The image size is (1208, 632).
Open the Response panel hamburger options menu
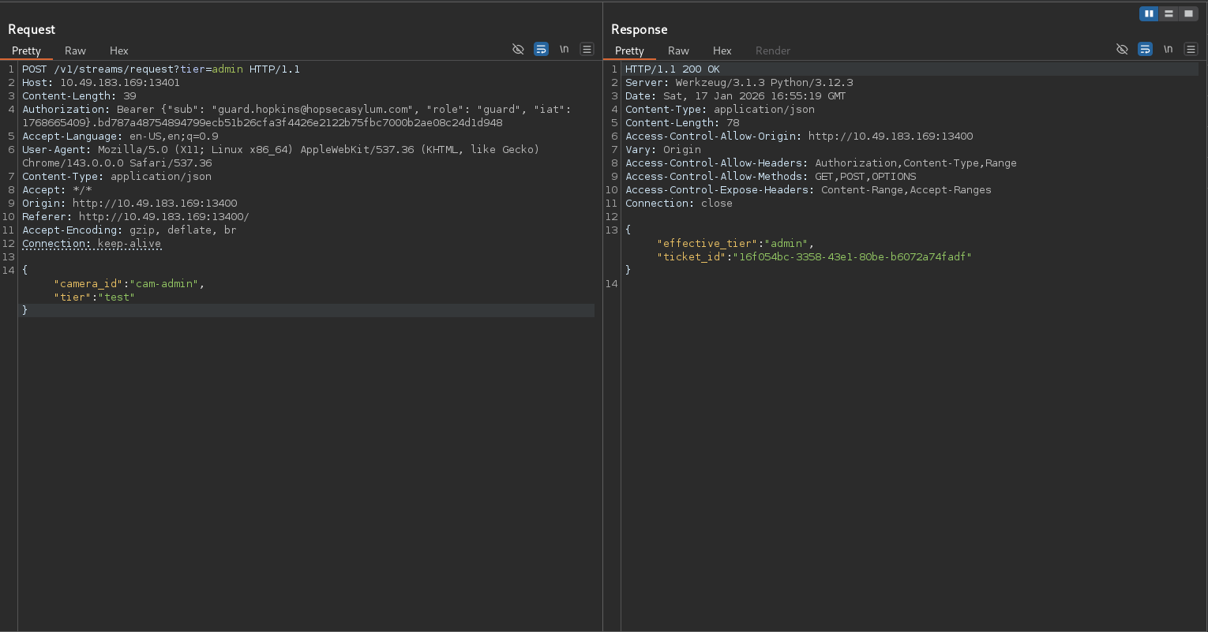coord(1191,49)
